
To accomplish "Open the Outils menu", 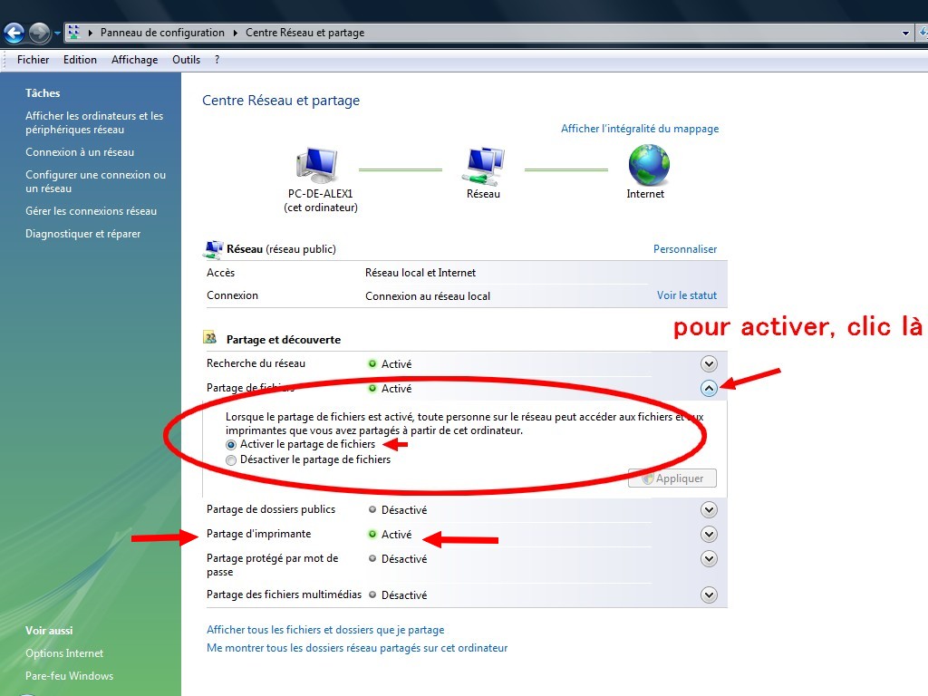I will tap(186, 60).
